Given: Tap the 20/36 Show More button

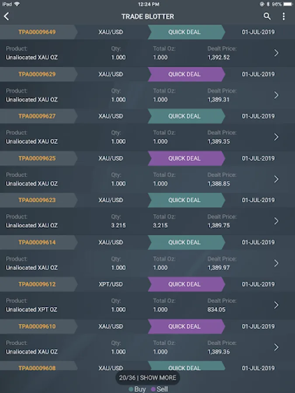Looking at the screenshot, I should point(148,378).
